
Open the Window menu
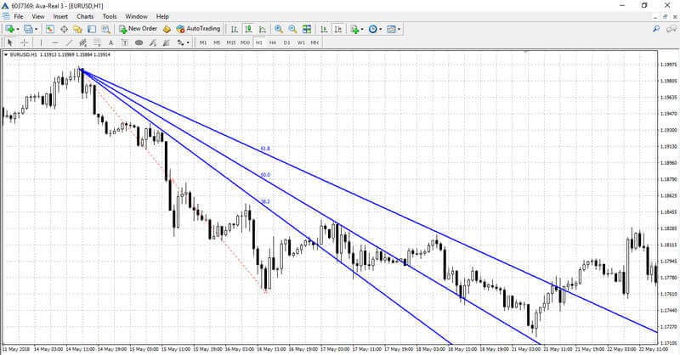coord(136,16)
